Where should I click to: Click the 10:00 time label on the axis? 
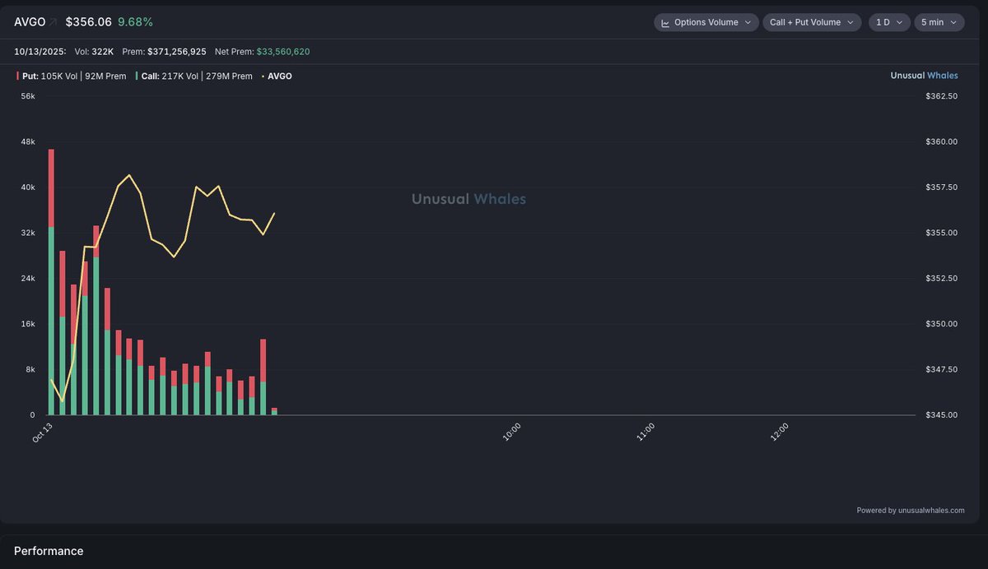(511, 433)
